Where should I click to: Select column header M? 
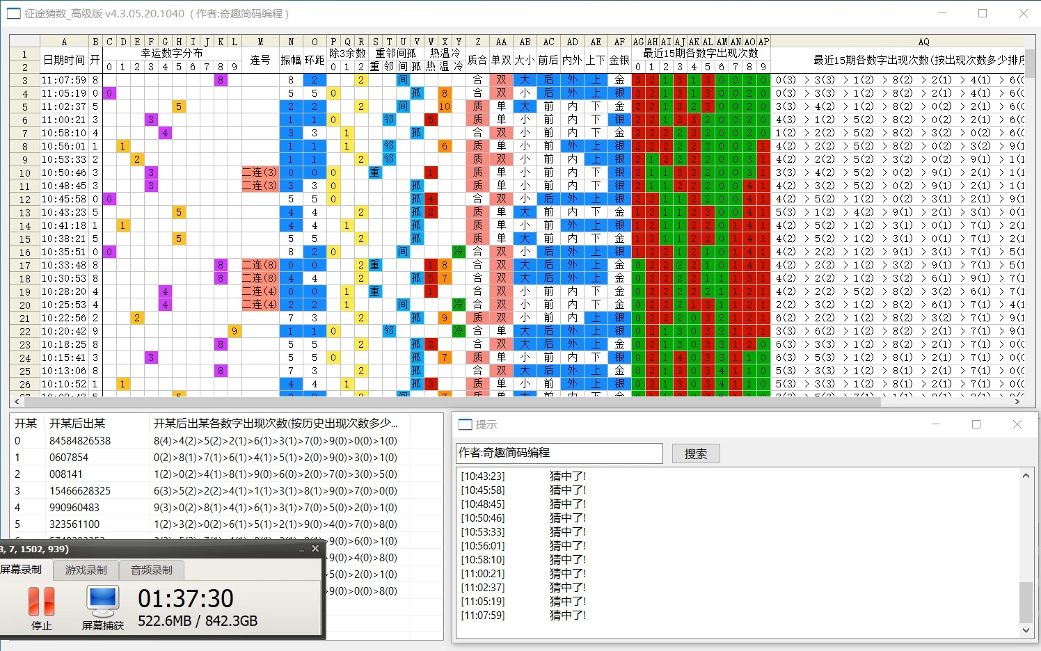pos(260,42)
